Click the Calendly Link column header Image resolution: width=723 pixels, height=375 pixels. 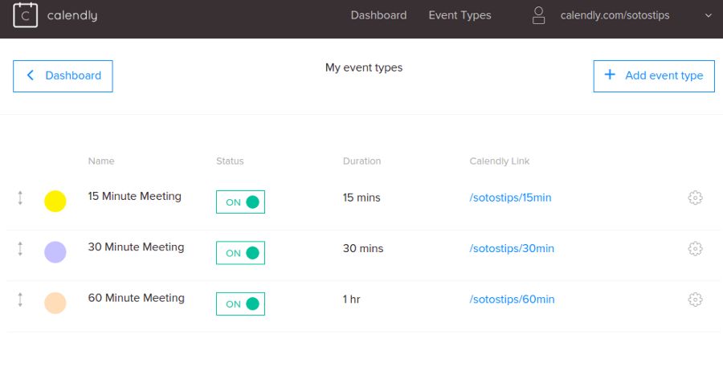pos(500,161)
